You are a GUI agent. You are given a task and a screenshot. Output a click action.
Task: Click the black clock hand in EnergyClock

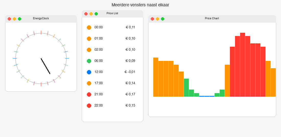pos(45,66)
